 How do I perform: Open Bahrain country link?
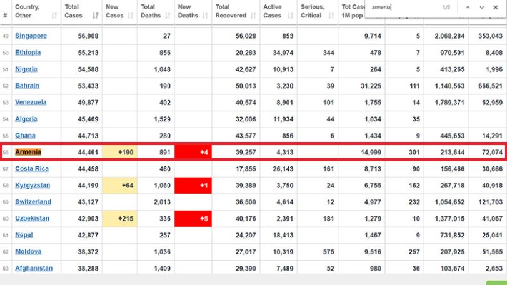[27, 86]
